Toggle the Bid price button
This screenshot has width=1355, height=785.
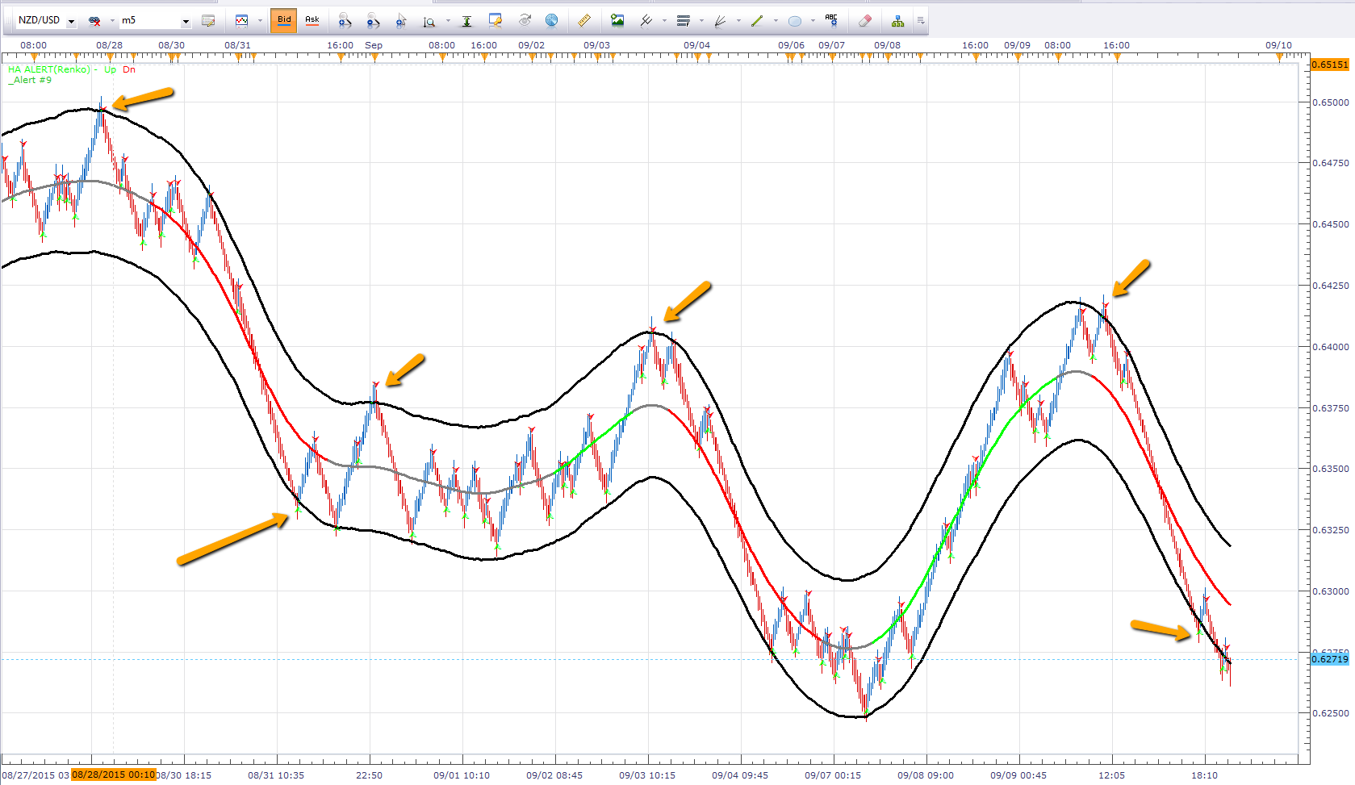(x=284, y=20)
